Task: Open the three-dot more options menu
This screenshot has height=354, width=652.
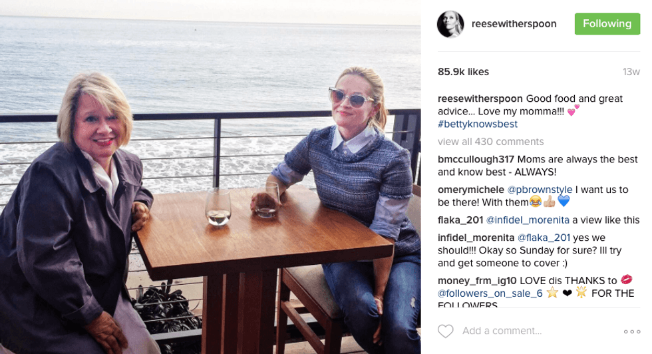Action: point(631,331)
